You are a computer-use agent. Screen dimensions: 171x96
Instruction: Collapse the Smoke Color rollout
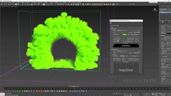[x=114, y=29]
